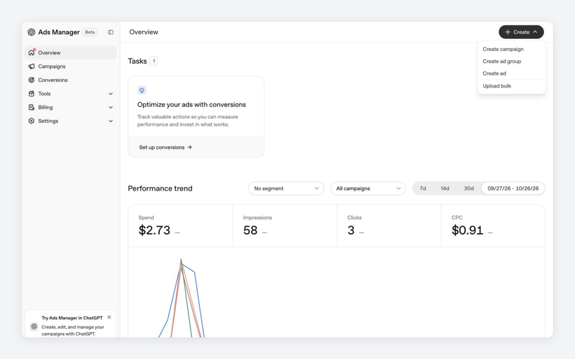Click the Try Ads Manager in ChatGPT text
Viewport: 575px width, 359px height.
coord(72,317)
